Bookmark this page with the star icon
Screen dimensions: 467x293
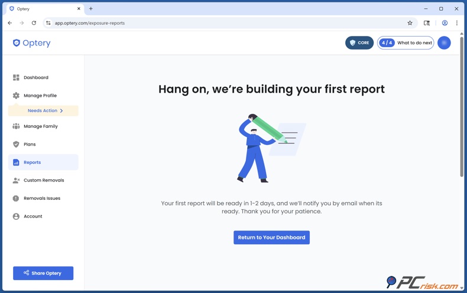click(x=410, y=23)
